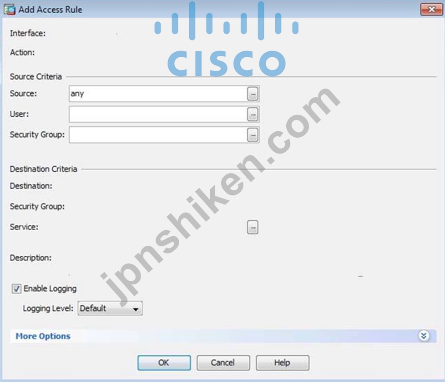Click the Interface label
Screen dimensions: 445x382
click(28, 34)
